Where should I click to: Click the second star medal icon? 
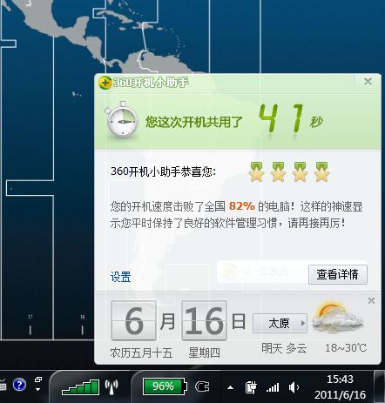click(x=278, y=171)
